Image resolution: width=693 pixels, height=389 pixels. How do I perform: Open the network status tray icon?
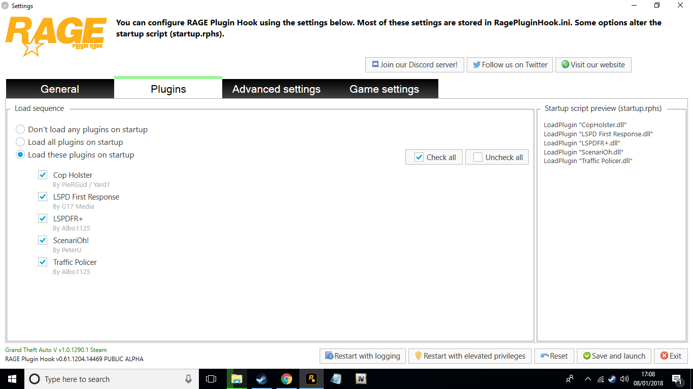pos(600,379)
